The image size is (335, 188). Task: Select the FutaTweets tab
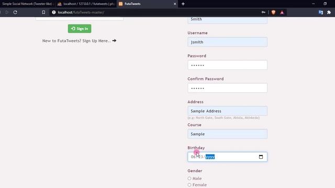pyautogui.click(x=148, y=4)
